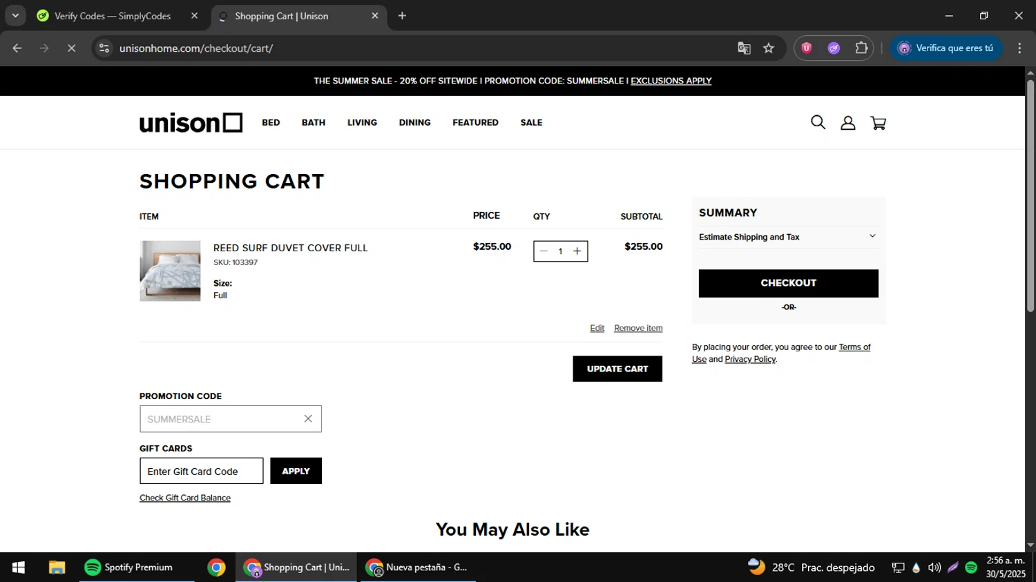Click the page vertical scrollbar
The height and width of the screenshot is (582, 1036).
[x=1030, y=196]
